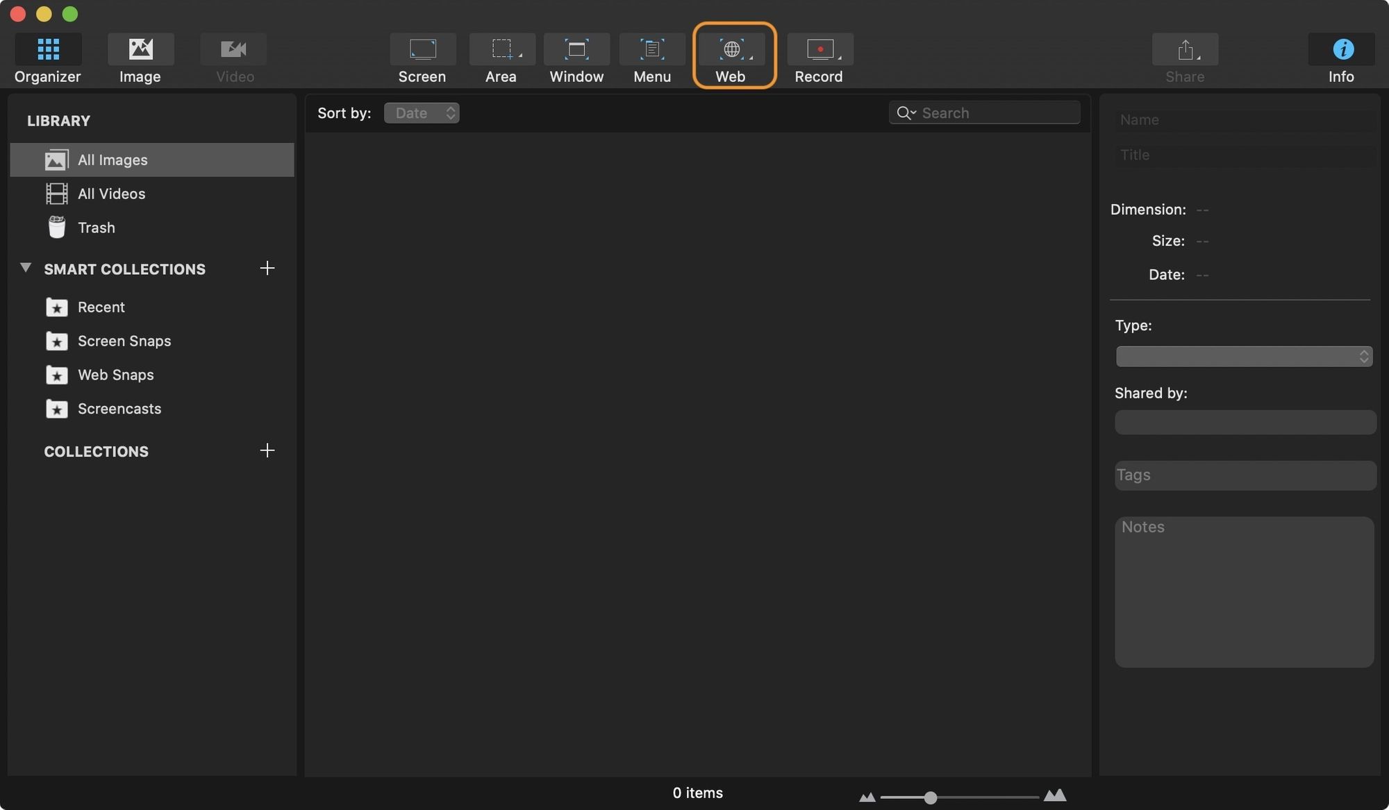1389x810 pixels.
Task: Collapse the Smart Collections section
Action: pyautogui.click(x=26, y=267)
